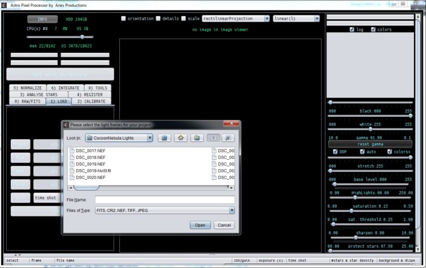This screenshot has height=268, width=426.
Task: Click right arrow of file list scrollbar
Action: pyautogui.click(x=232, y=187)
